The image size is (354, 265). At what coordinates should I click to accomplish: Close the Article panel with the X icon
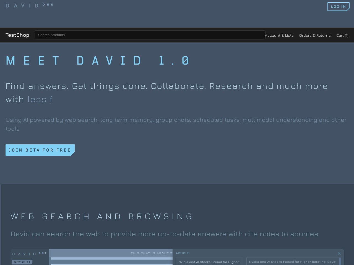point(339,253)
